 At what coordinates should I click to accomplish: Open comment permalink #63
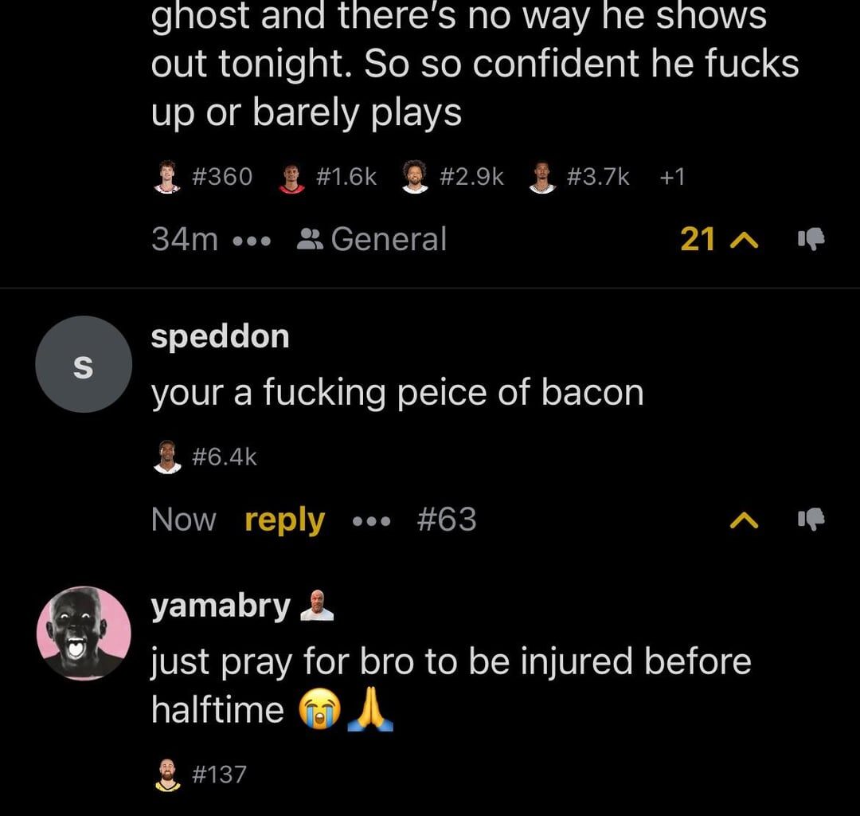[448, 519]
